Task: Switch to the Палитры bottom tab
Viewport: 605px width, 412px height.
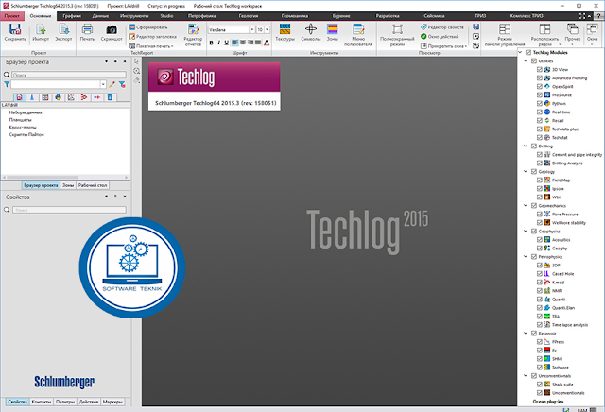Action: (x=65, y=402)
